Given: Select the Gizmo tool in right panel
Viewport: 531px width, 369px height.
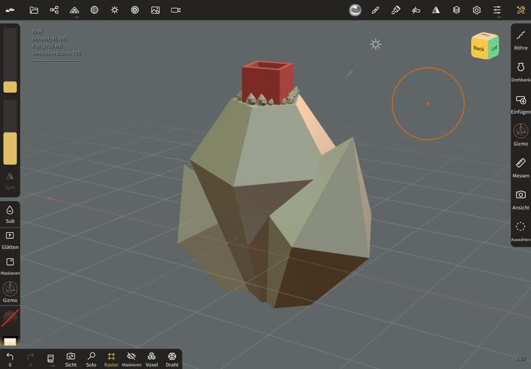Looking at the screenshot, I should (520, 135).
